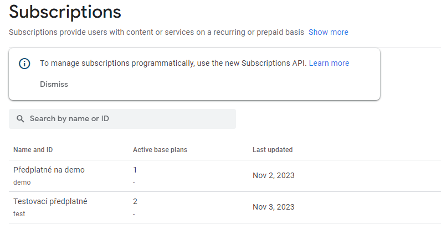
Task: Open the Předplatné na demo subscription
Action: [x=49, y=170]
